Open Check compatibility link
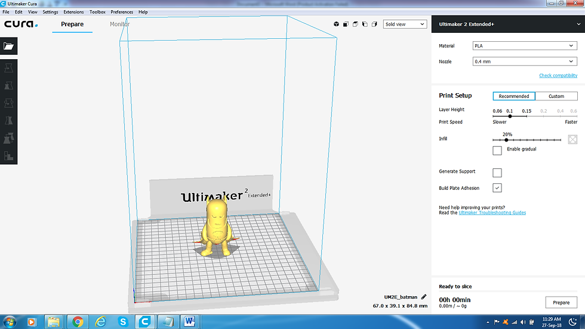Viewport: 585px width, 329px height. click(558, 75)
